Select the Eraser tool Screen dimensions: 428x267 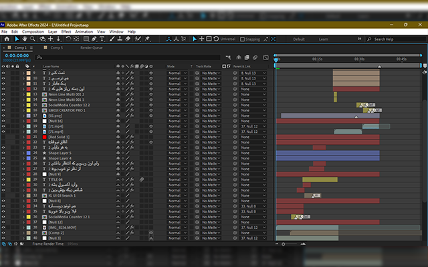[x=128, y=39]
